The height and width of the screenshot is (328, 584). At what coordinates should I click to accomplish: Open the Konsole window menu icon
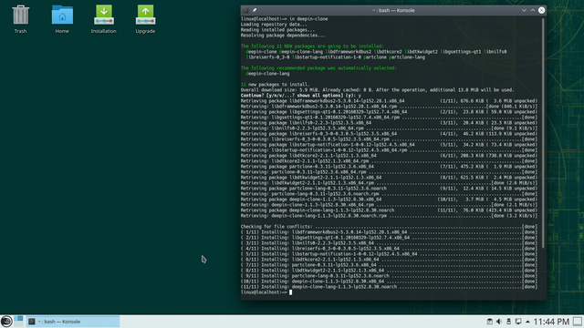click(x=245, y=10)
